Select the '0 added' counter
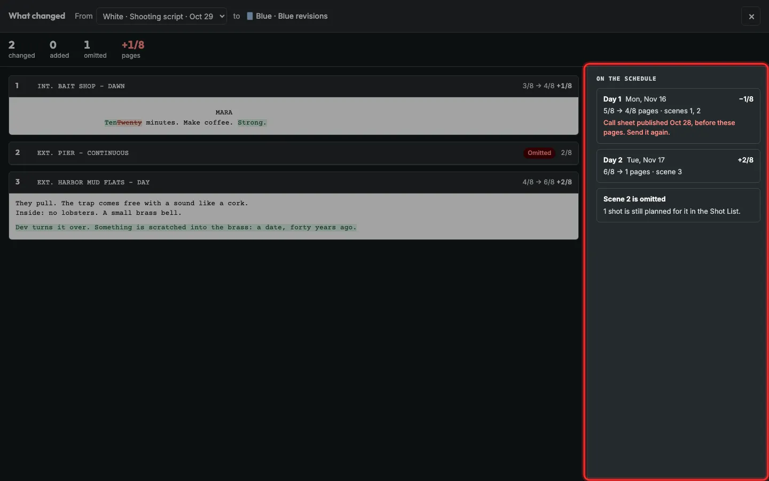The width and height of the screenshot is (769, 481). 59,49
